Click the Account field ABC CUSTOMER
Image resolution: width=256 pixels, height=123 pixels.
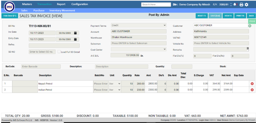coord(139,31)
